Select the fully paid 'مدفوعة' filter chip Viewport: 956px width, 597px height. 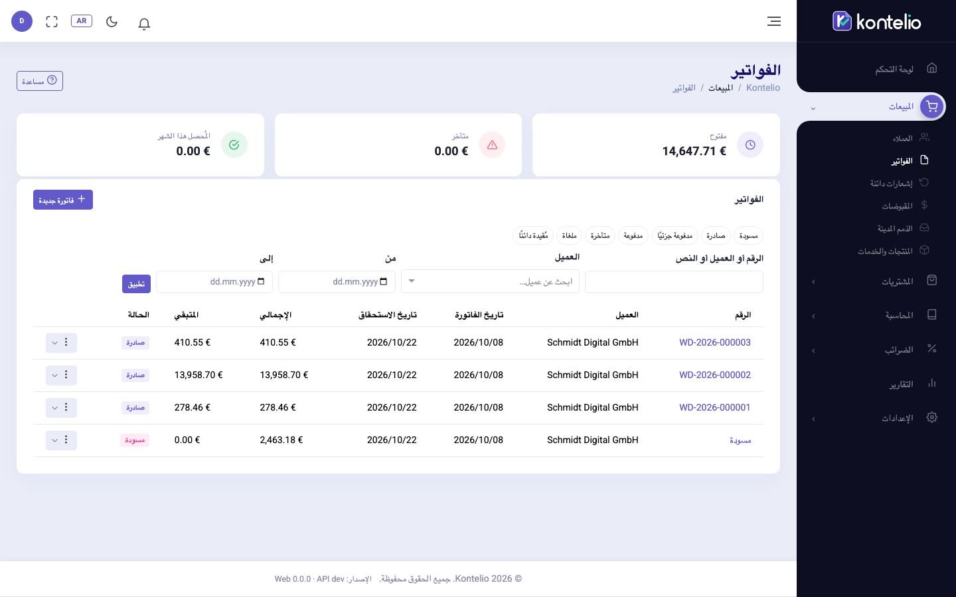point(633,235)
